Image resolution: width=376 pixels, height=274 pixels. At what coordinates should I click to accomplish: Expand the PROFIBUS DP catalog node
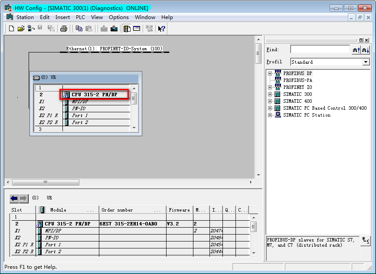270,73
